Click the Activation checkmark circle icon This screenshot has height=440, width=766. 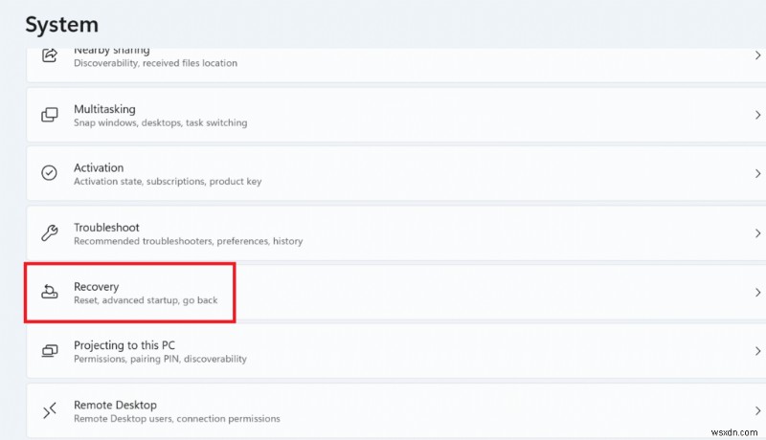[50, 173]
